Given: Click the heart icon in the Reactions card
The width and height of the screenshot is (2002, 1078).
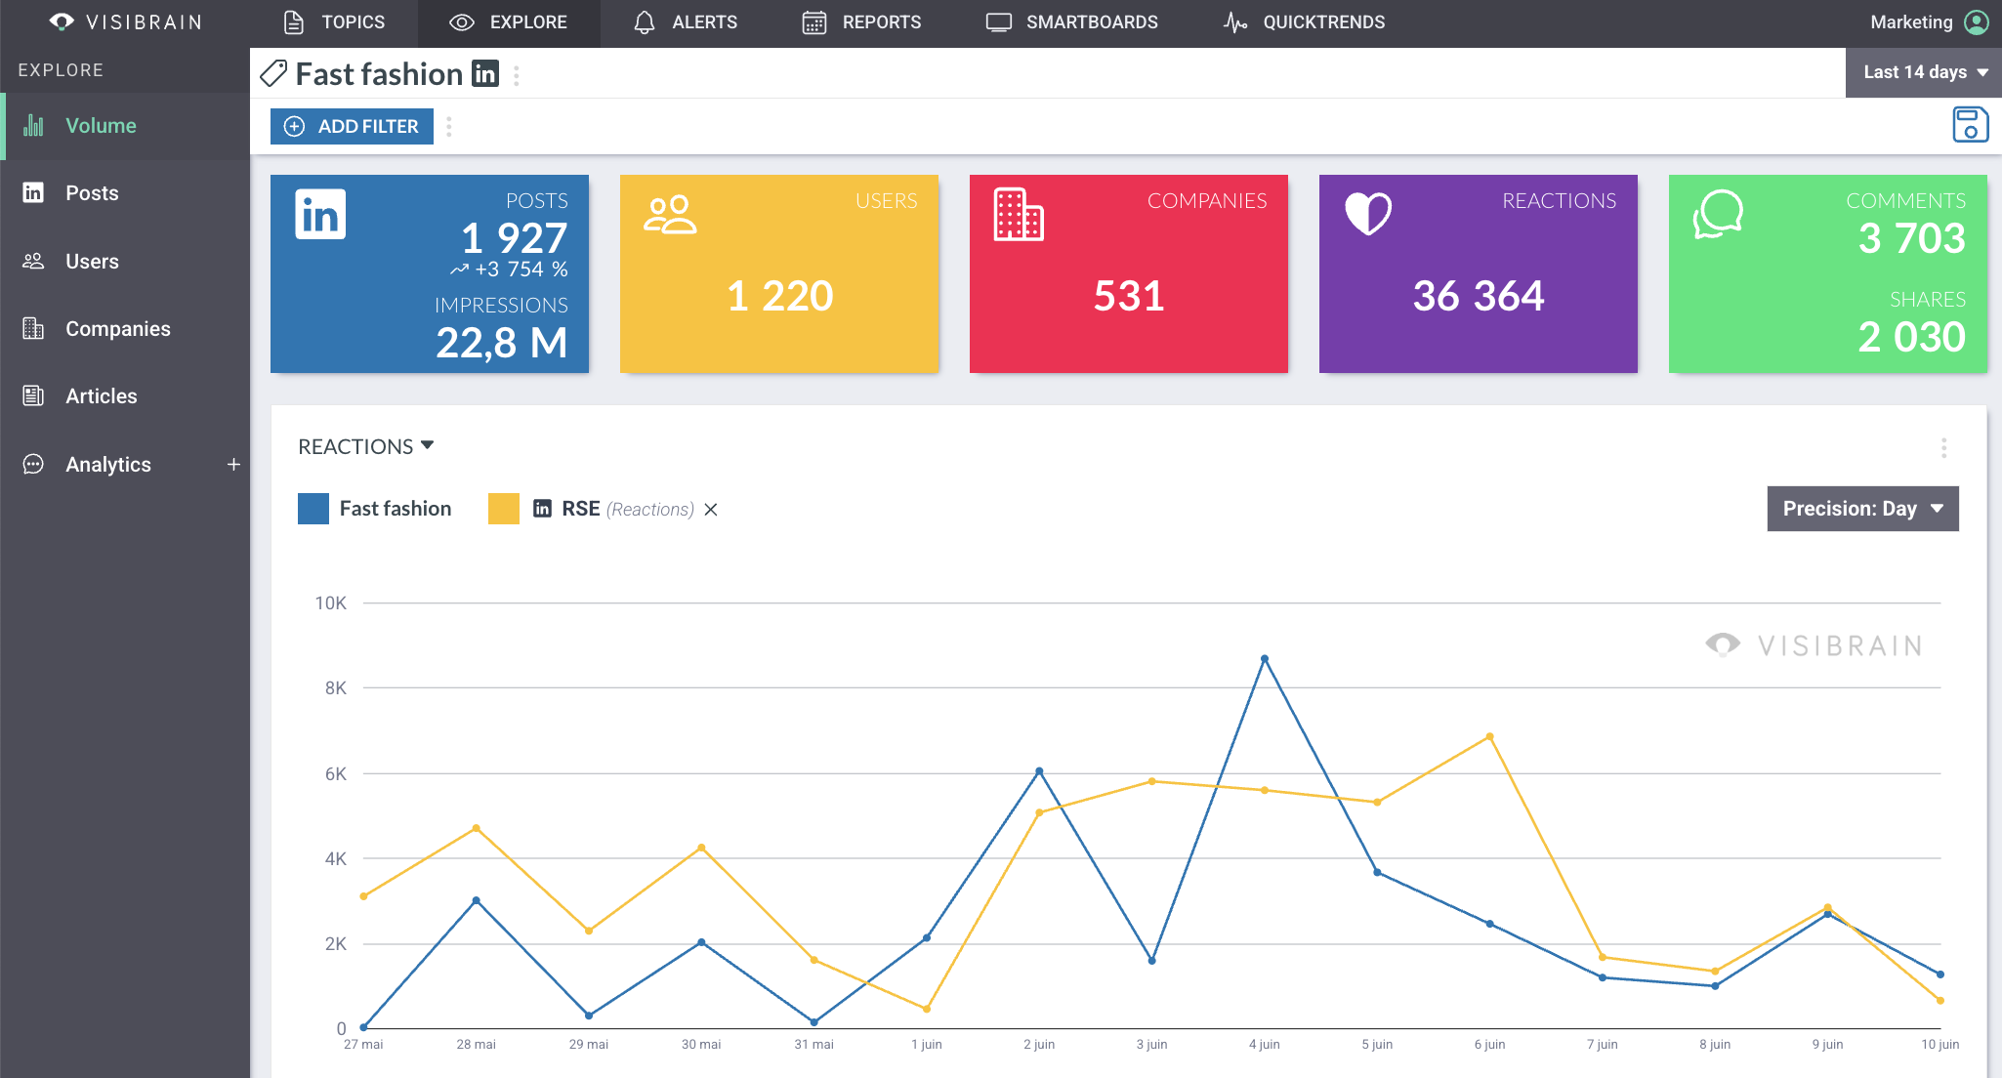Looking at the screenshot, I should 1368,214.
